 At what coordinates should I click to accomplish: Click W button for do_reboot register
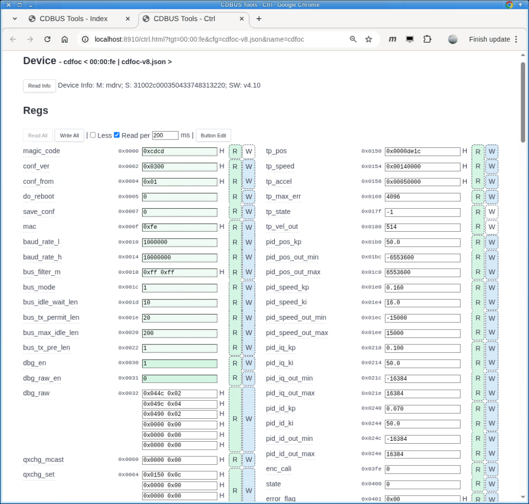tap(249, 197)
